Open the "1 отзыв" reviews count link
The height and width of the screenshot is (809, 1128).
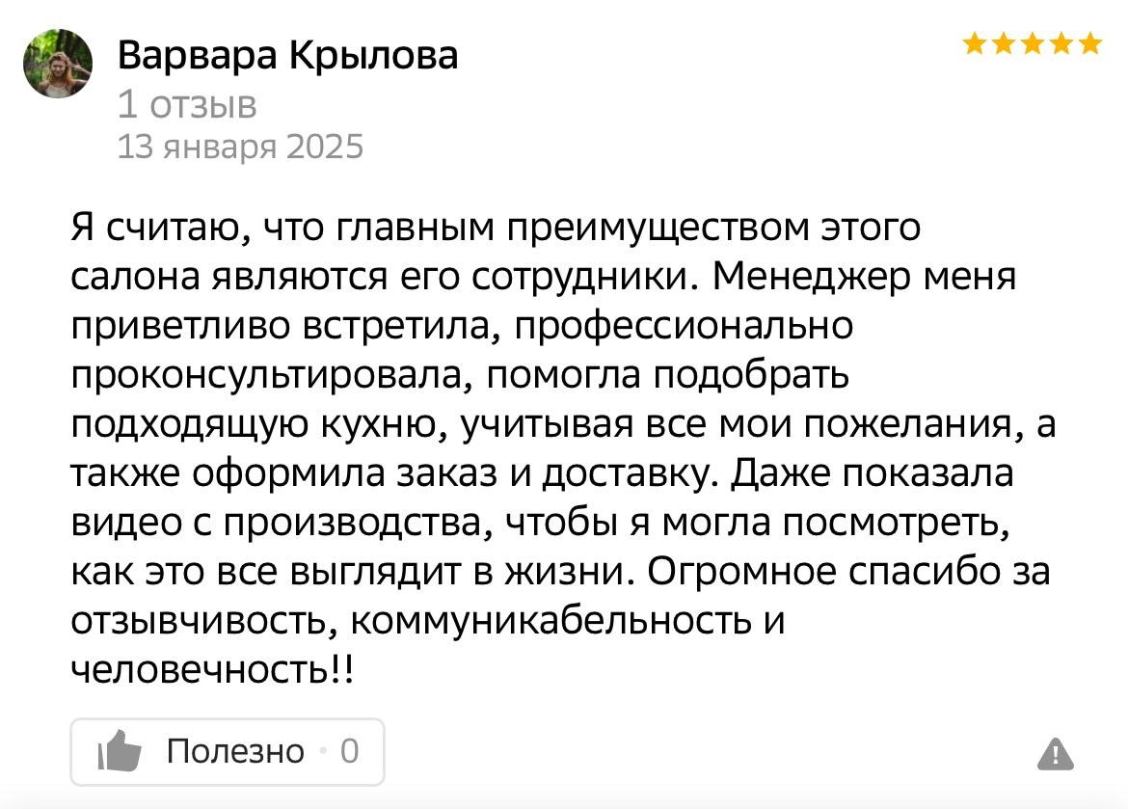click(187, 103)
